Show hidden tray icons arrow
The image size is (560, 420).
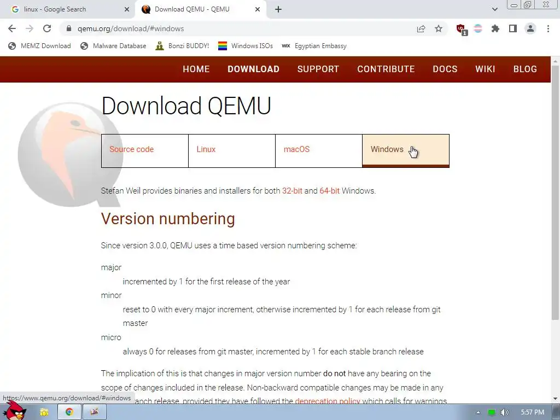[x=478, y=412]
